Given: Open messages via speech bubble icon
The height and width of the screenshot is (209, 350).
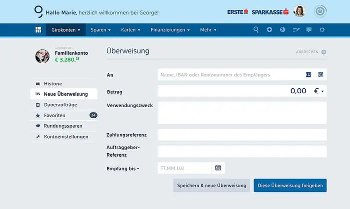Looking at the screenshot, I should point(309,29).
